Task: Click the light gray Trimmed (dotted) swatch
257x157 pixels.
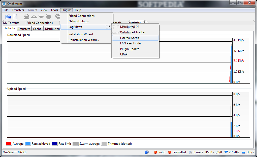Action: (x=104, y=144)
